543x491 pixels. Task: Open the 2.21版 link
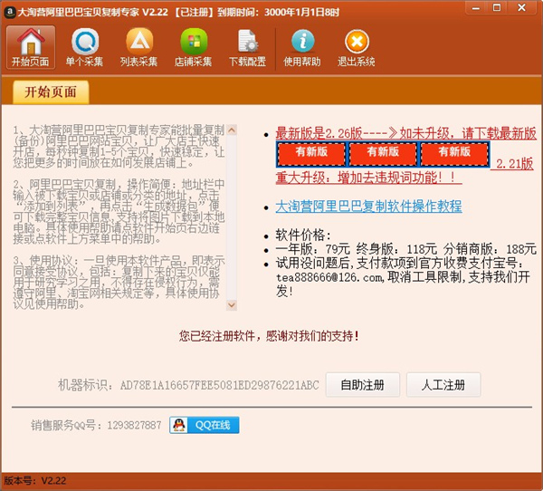pyautogui.click(x=515, y=164)
